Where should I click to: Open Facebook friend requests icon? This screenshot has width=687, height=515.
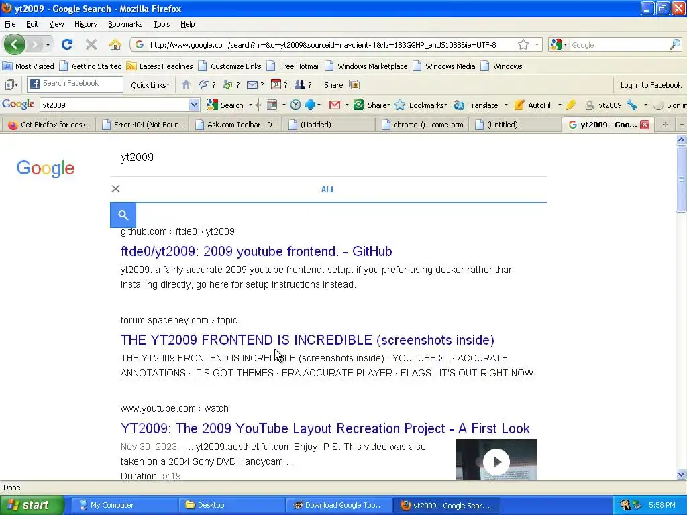tap(228, 84)
